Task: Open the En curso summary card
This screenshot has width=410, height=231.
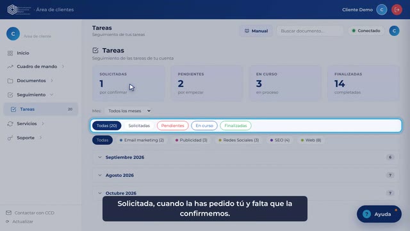Action: [x=284, y=83]
